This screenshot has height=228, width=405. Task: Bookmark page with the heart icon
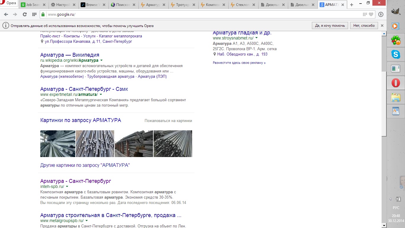(371, 15)
